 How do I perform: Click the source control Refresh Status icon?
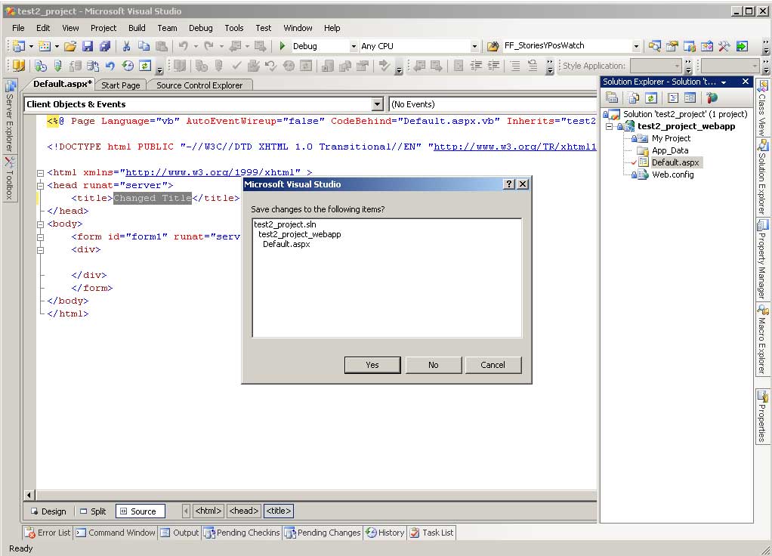145,66
